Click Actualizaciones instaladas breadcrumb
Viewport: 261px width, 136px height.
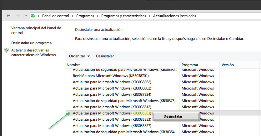174,16
